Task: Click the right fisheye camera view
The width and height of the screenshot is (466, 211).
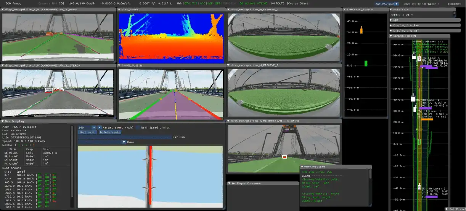Action: click(284, 92)
